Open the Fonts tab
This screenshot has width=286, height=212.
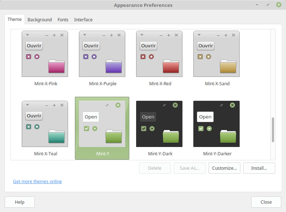point(63,20)
